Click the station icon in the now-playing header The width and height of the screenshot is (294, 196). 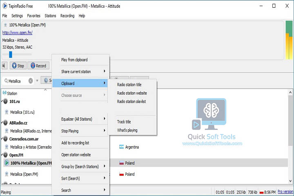coord(5,25)
